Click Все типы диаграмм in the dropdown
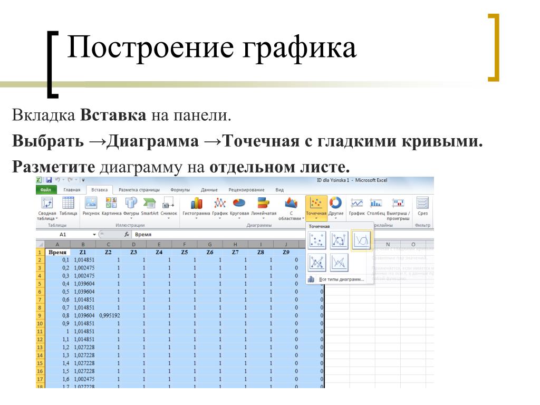The image size is (540, 405). pyautogui.click(x=339, y=279)
